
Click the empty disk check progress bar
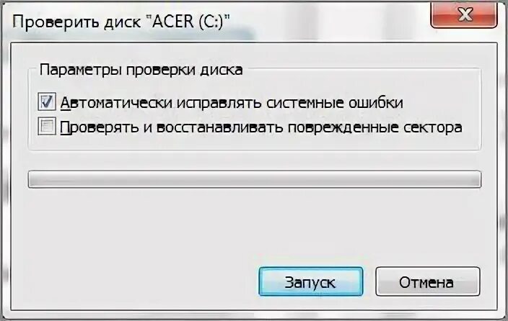click(255, 179)
